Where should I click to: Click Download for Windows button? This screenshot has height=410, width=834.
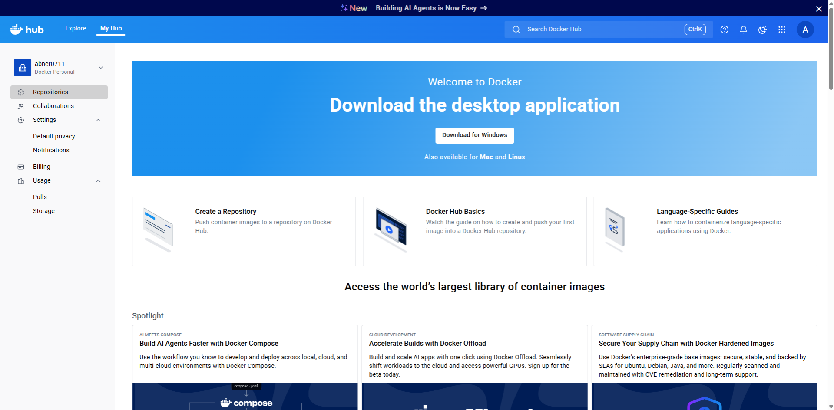(x=474, y=135)
